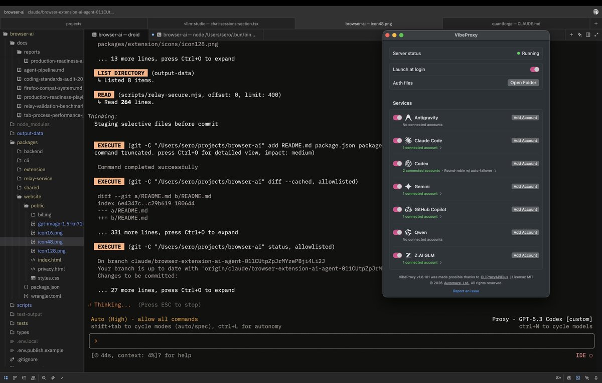Open the debugger bug icon in status bar
602x383 pixels.
(569, 377)
